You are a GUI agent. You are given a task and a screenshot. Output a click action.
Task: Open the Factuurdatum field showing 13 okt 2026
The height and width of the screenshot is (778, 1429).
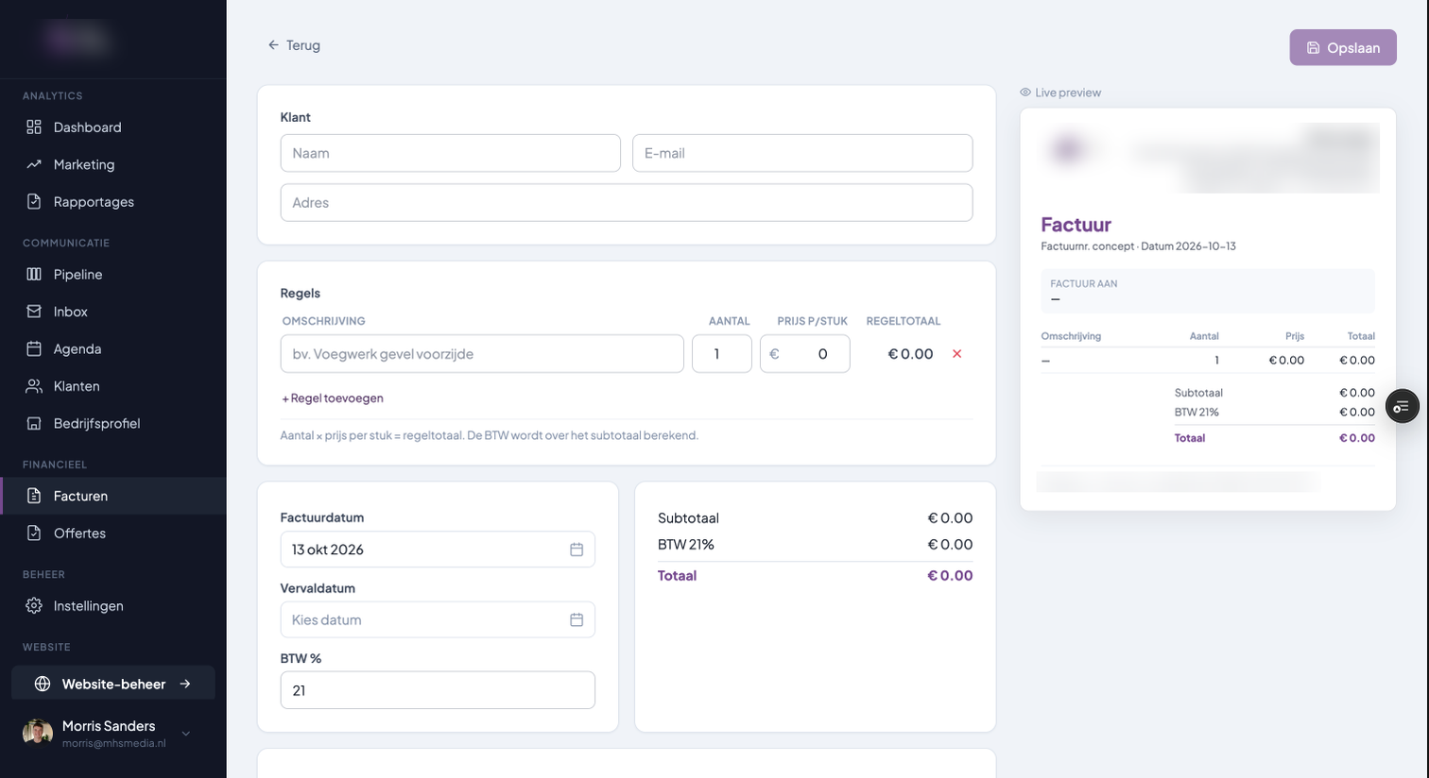[x=438, y=550]
